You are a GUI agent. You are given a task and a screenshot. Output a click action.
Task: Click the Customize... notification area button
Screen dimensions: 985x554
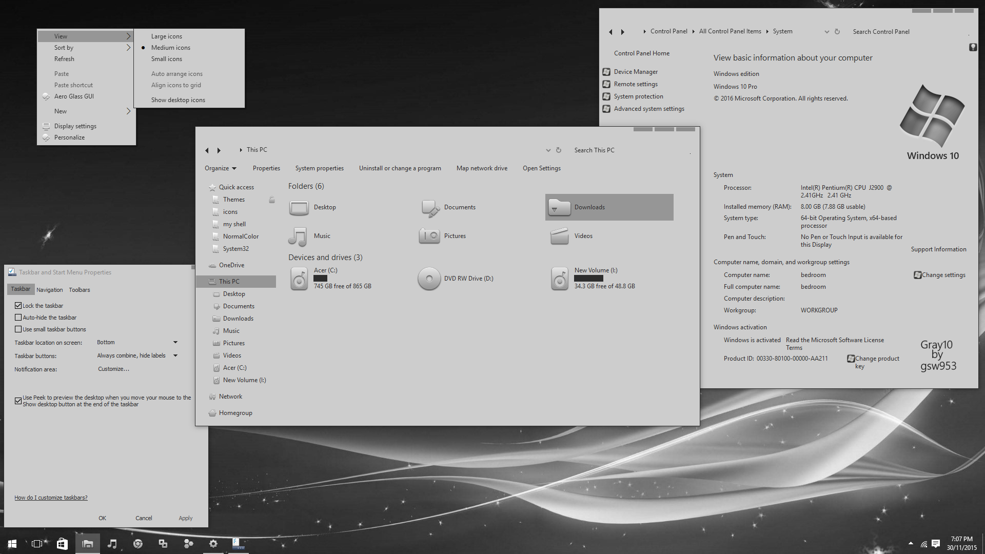pos(114,369)
